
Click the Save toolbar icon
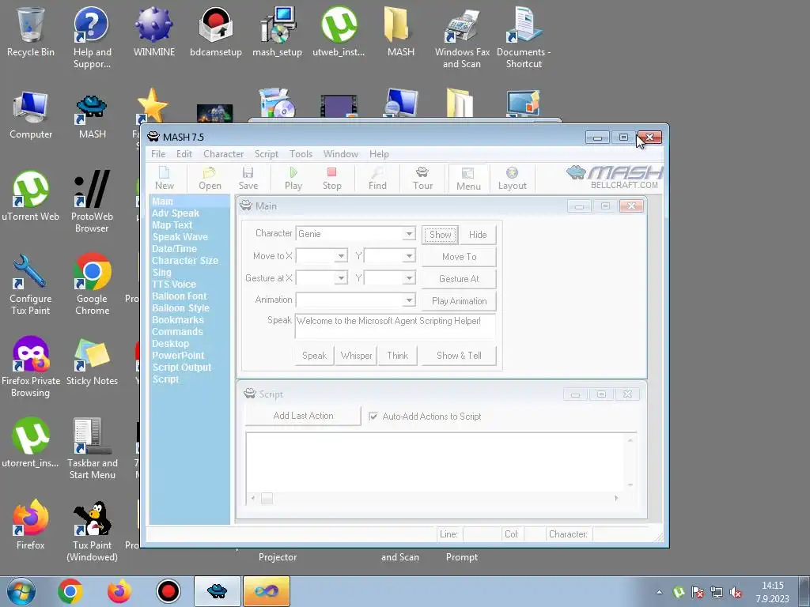248,179
